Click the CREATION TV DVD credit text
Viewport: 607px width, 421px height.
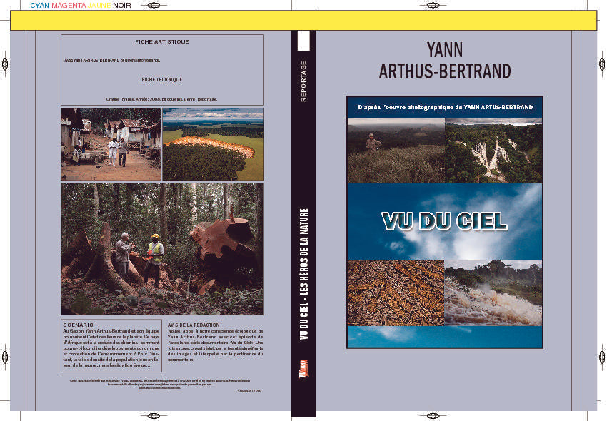(249, 391)
